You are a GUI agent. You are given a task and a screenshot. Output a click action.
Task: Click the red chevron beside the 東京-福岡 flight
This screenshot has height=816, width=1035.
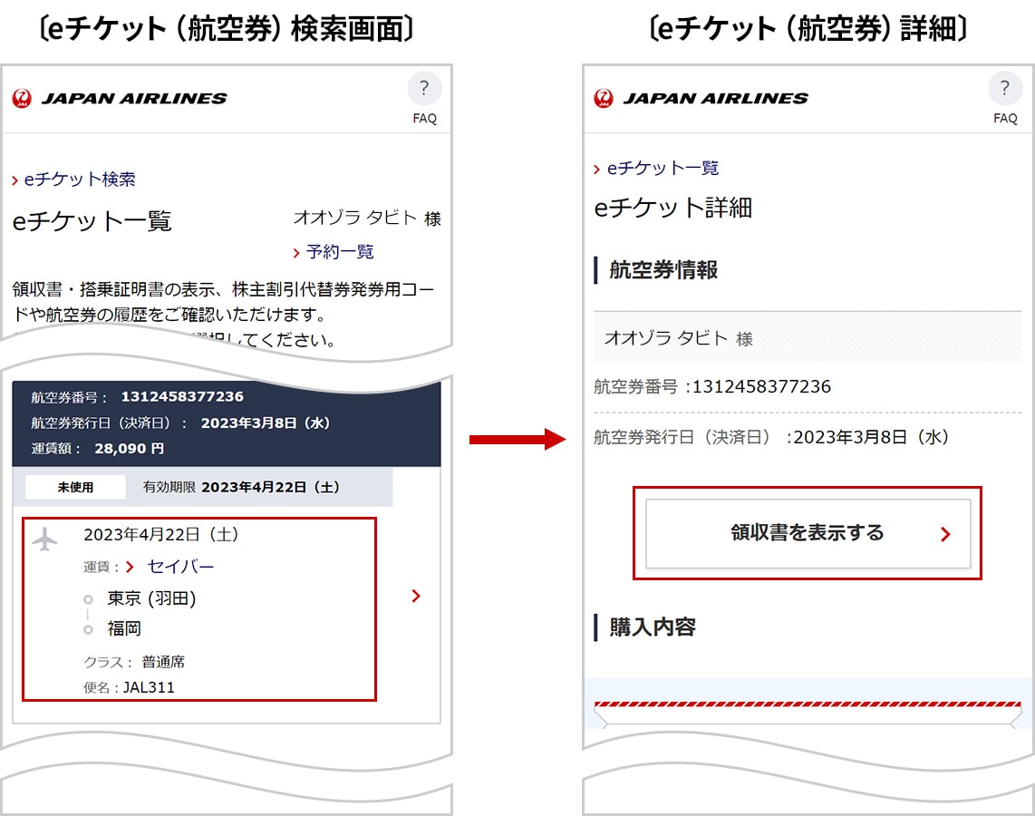tap(416, 596)
